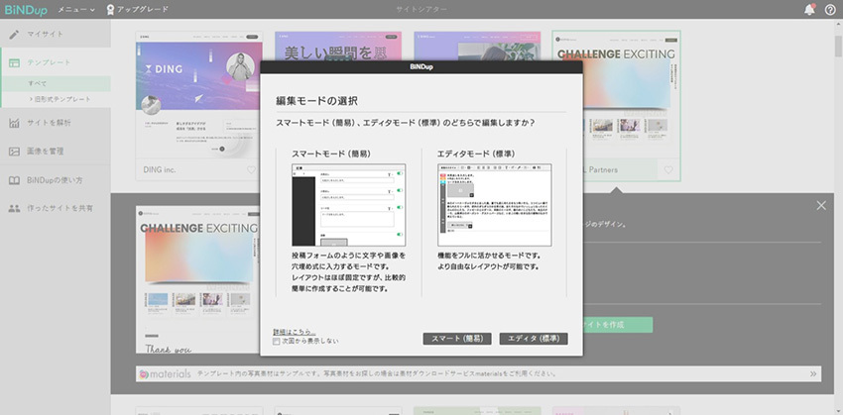Toggle heart on the Partners template card
Viewport: 843px width, 415px height.
(x=668, y=170)
